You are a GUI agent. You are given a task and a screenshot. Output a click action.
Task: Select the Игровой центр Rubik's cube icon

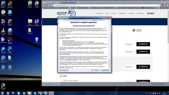10,23
